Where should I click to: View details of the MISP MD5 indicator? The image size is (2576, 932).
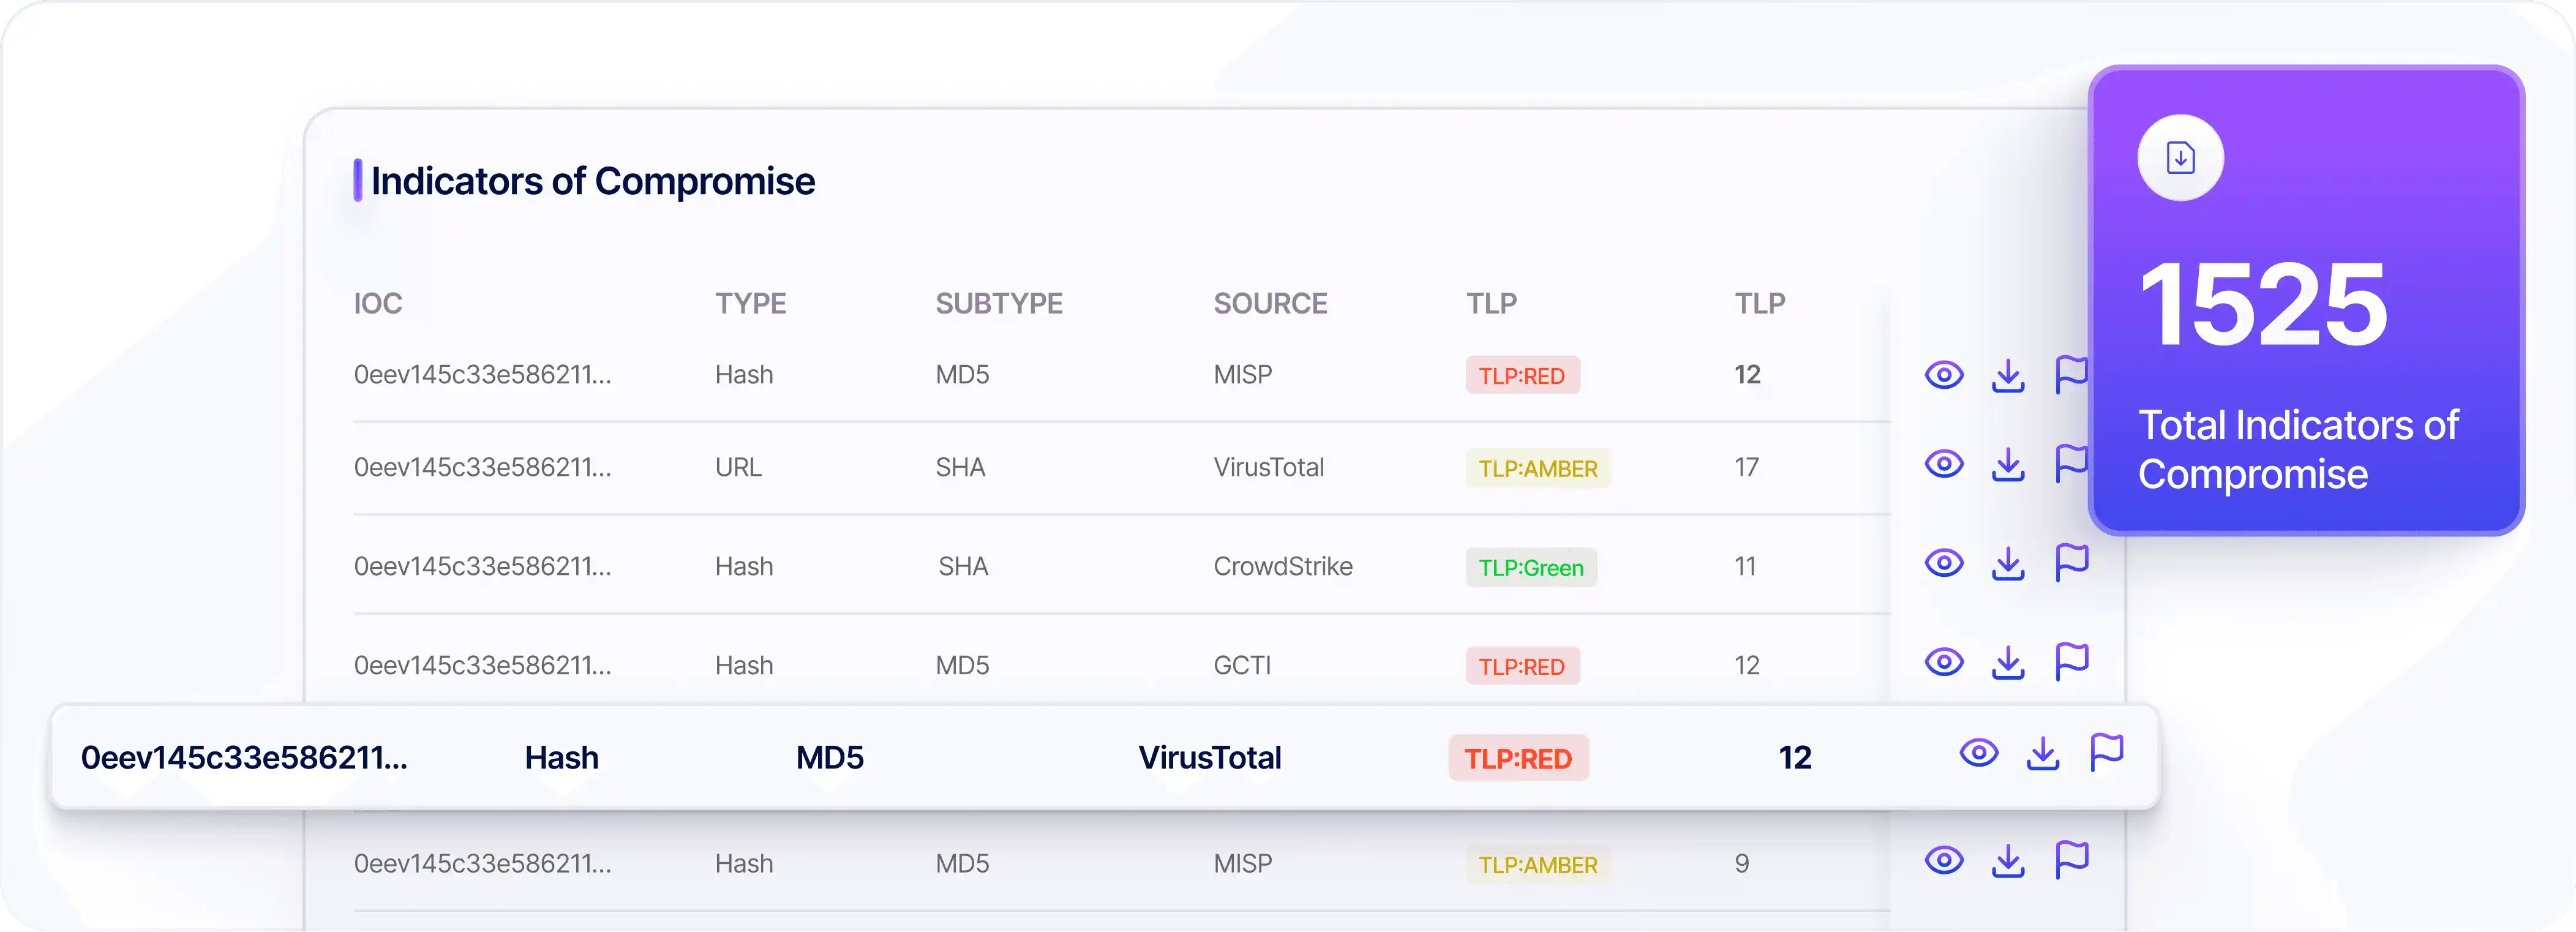[1943, 374]
